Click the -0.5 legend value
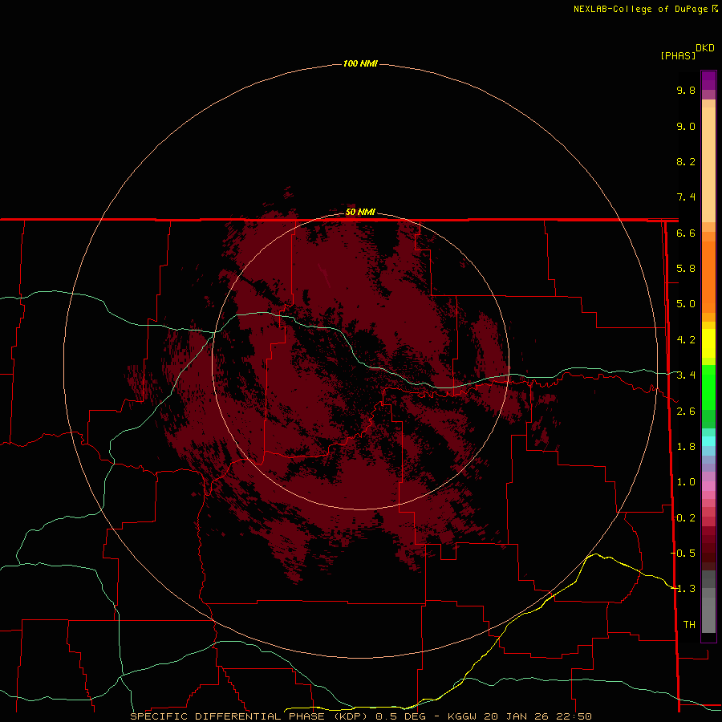The width and height of the screenshot is (722, 722). coord(683,554)
